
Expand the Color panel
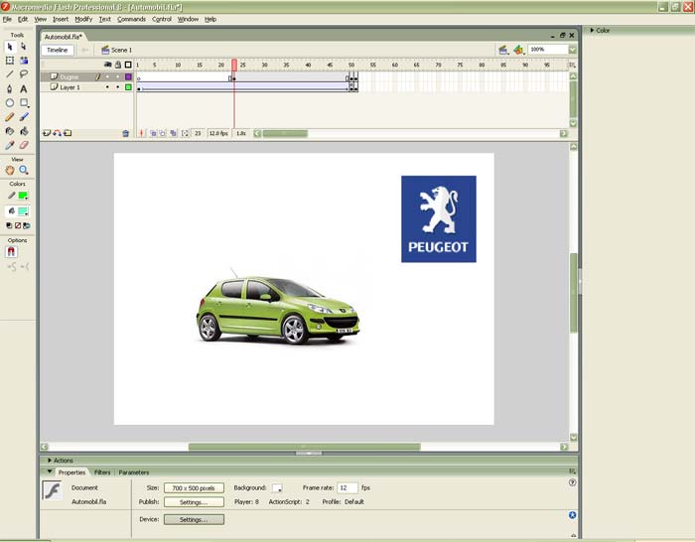point(592,30)
